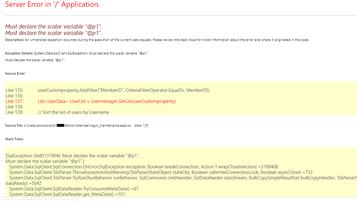357x202 pixels.
Task: Click the empty 'Line 136:' label
Action: pyautogui.click(x=14, y=96)
